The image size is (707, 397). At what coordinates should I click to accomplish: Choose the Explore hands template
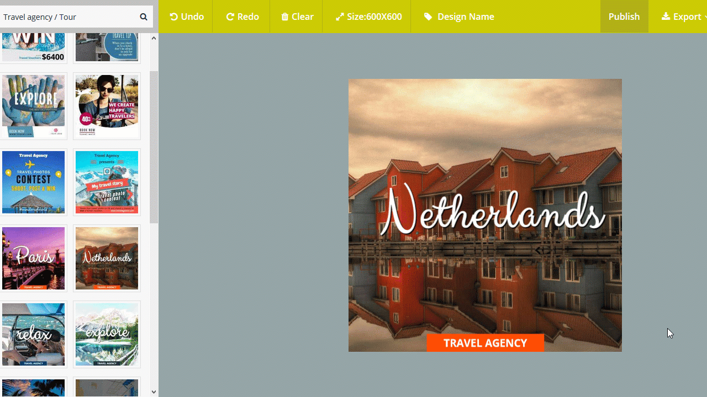tap(33, 106)
